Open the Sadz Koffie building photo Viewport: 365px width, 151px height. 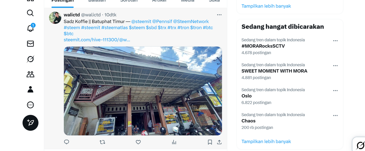click(x=143, y=91)
